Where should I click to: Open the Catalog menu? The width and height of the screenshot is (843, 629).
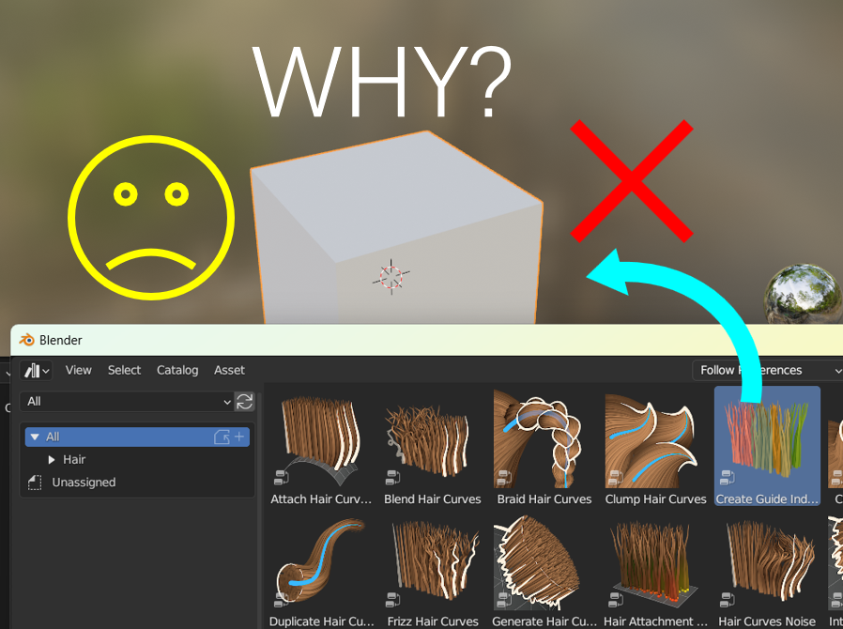177,371
